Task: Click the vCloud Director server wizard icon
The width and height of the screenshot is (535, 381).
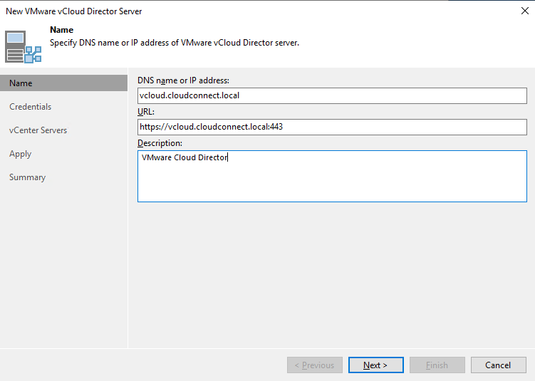Action: pyautogui.click(x=24, y=47)
